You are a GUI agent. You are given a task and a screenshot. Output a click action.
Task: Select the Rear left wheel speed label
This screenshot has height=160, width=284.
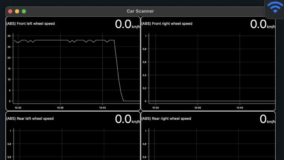(x=30, y=119)
